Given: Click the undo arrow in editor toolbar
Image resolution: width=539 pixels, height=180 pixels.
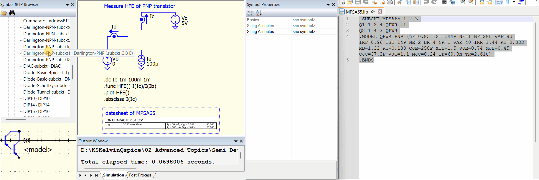Looking at the screenshot, I should point(426,2).
